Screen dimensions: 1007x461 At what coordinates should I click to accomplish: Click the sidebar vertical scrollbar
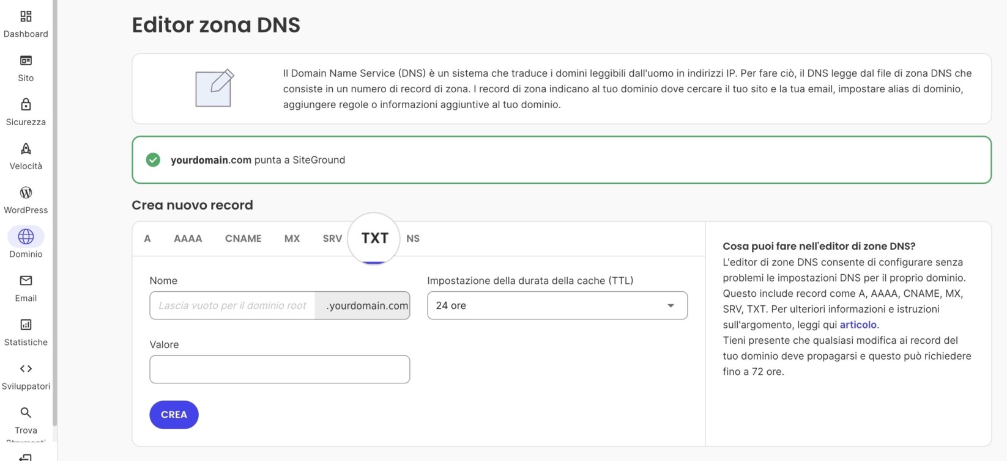click(x=55, y=214)
